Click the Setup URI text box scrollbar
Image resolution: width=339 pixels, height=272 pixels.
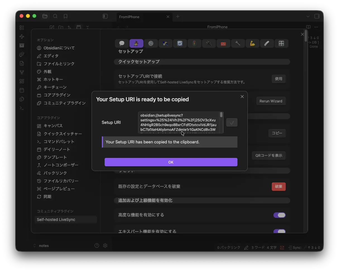pos(221,115)
